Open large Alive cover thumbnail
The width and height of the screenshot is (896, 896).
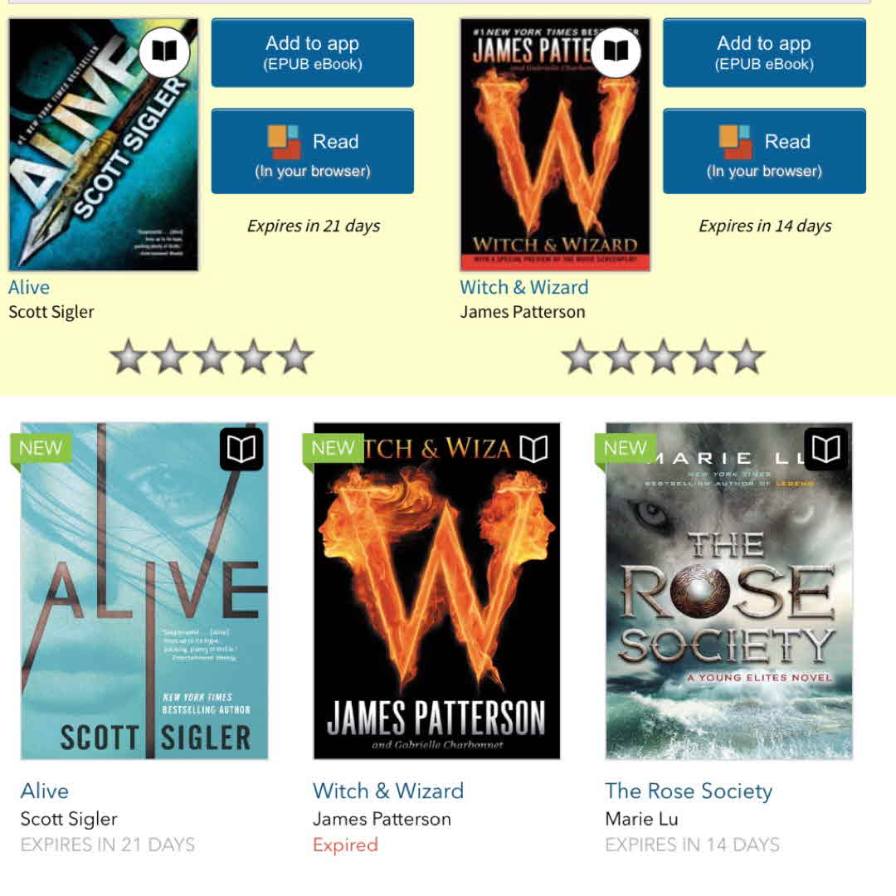point(144,591)
